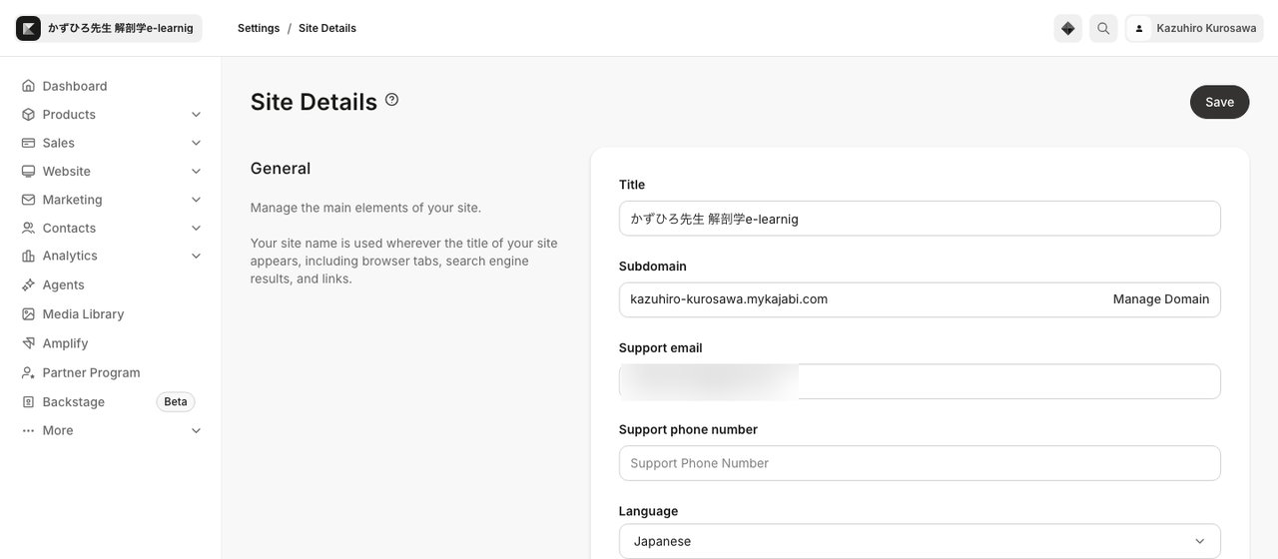Click the Partner Program icon
The image size is (1278, 559).
pyautogui.click(x=28, y=372)
